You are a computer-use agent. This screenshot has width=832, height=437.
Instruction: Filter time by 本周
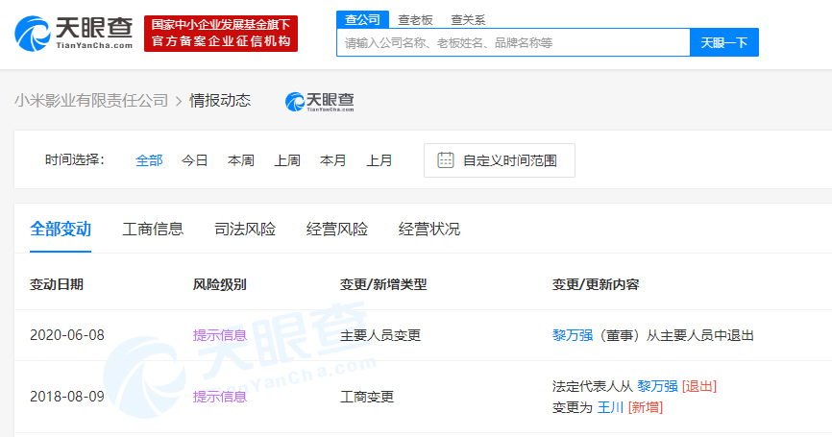241,160
